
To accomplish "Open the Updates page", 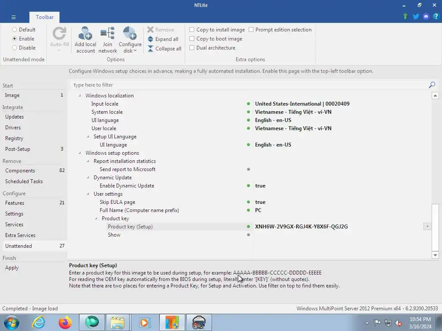I will click(34, 117).
